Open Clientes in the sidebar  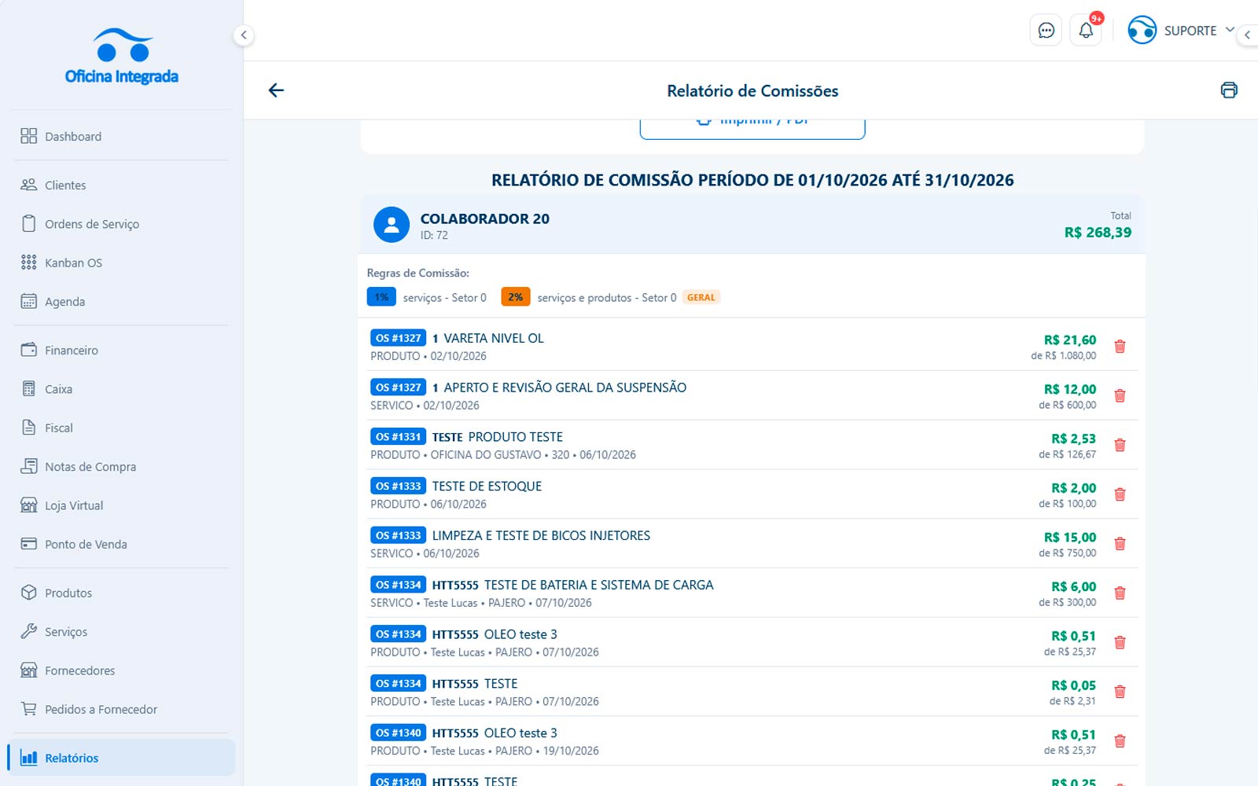[121, 185]
